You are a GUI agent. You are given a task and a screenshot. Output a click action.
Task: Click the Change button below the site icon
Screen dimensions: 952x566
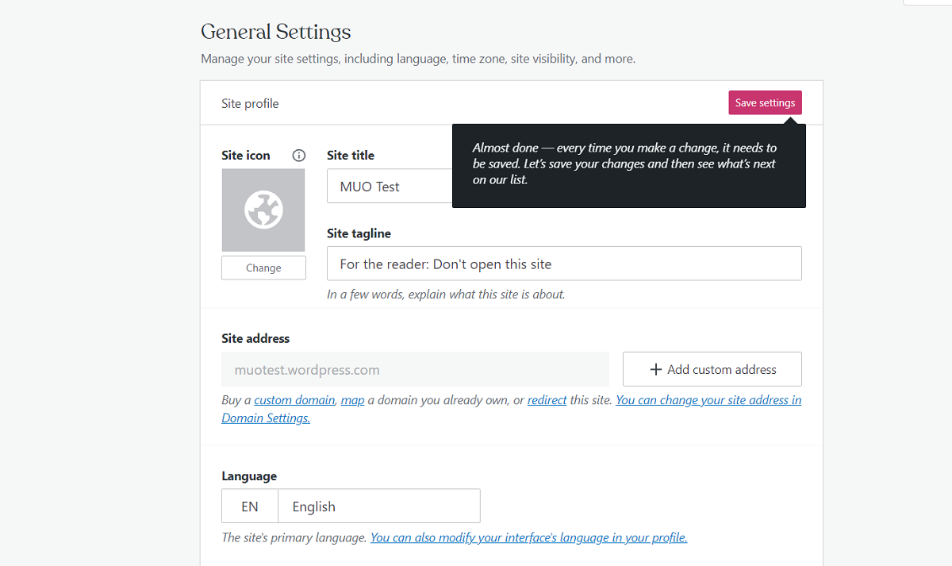[x=263, y=268]
